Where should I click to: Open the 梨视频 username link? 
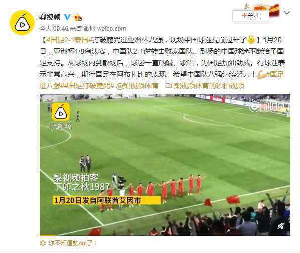click(x=50, y=17)
